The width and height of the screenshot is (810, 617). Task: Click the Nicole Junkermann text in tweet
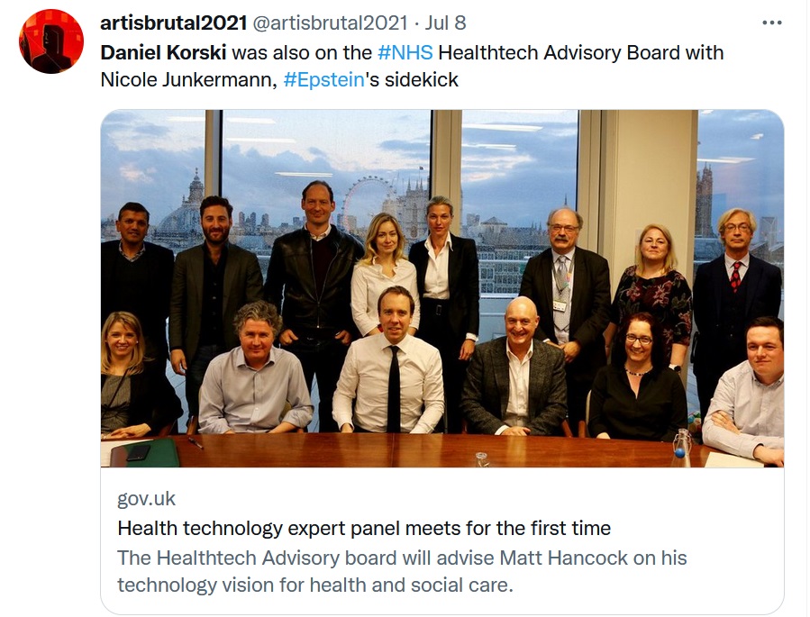click(x=188, y=80)
